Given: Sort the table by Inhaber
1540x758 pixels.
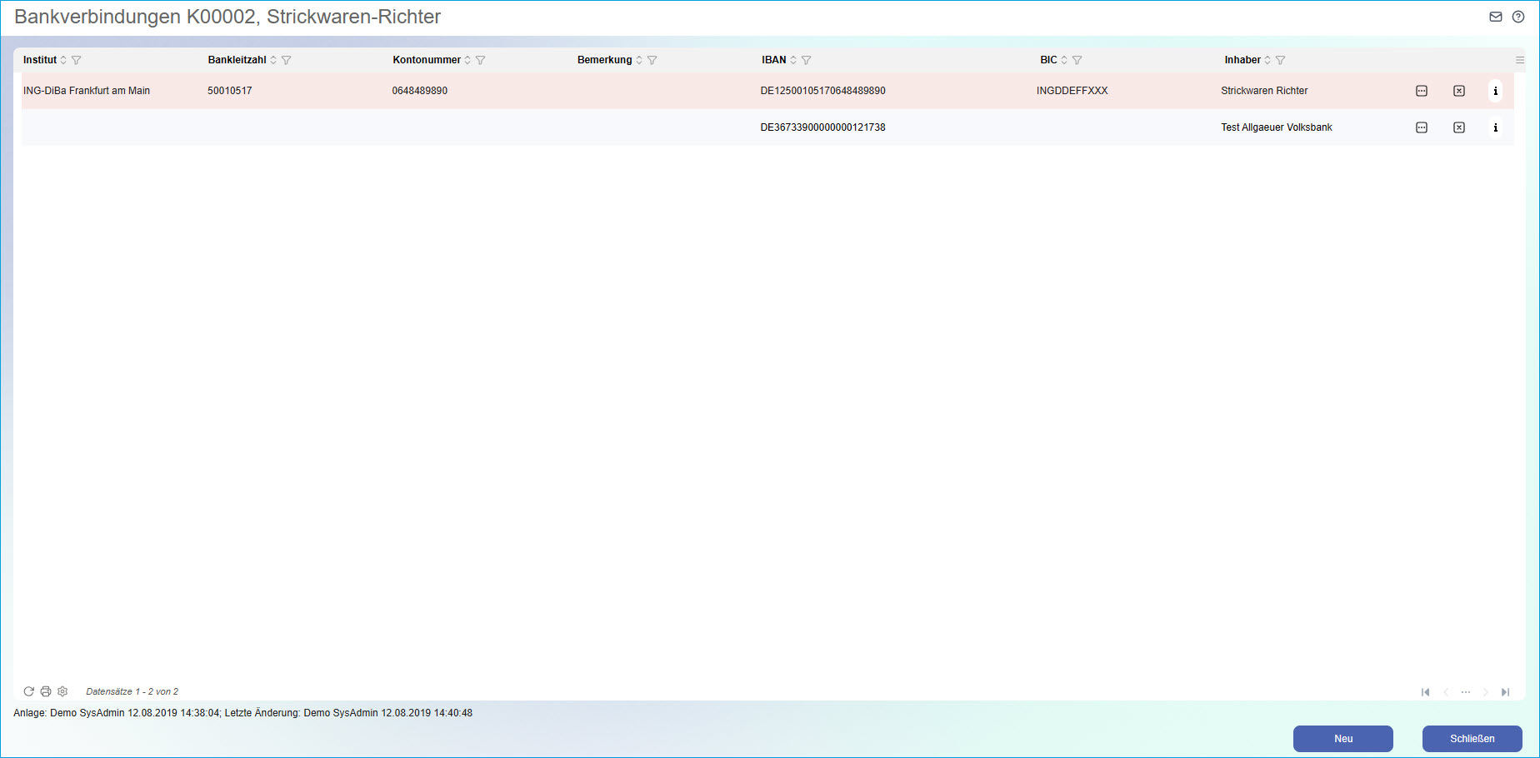Looking at the screenshot, I should (1267, 60).
